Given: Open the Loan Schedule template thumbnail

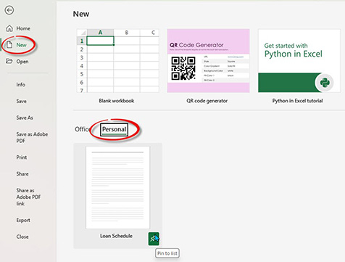Looking at the screenshot, I should point(117,187).
